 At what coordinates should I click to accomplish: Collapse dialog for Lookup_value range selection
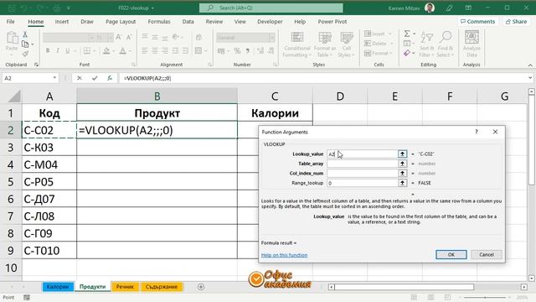402,154
